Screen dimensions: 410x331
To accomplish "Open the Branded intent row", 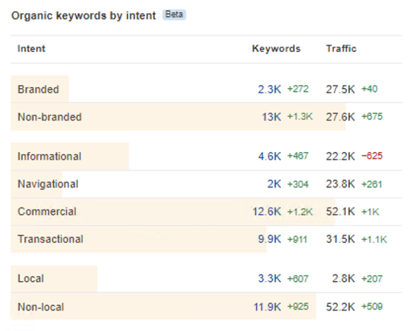I will click(x=38, y=89).
